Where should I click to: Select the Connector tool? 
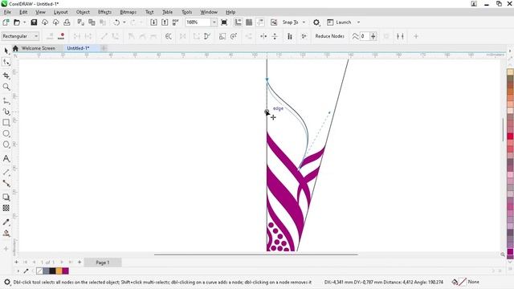pyautogui.click(x=6, y=183)
